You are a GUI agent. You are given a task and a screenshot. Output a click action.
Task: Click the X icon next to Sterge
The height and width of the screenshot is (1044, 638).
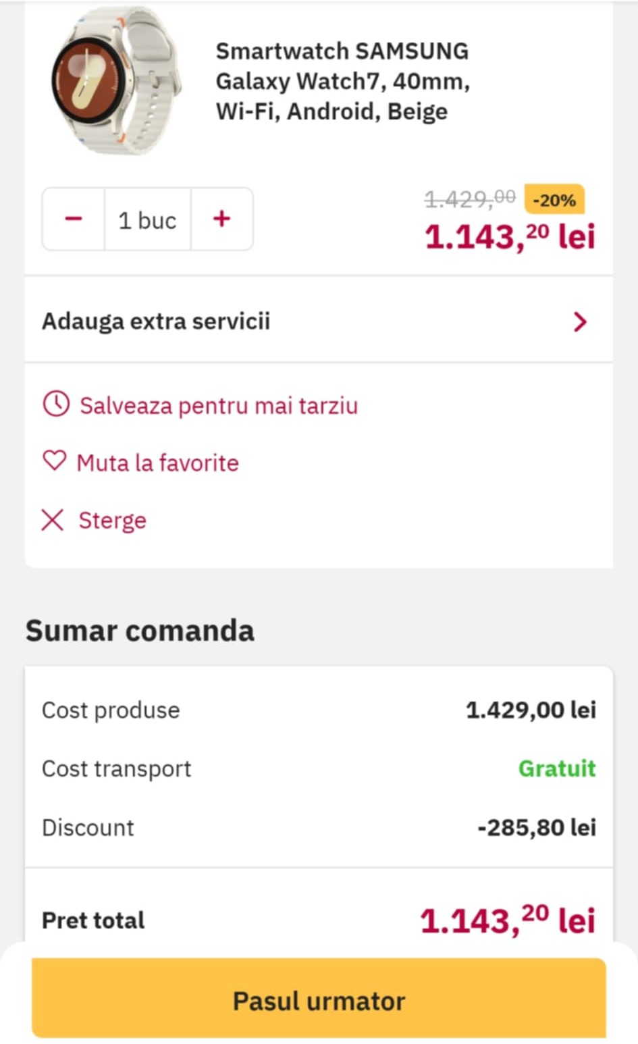53,520
